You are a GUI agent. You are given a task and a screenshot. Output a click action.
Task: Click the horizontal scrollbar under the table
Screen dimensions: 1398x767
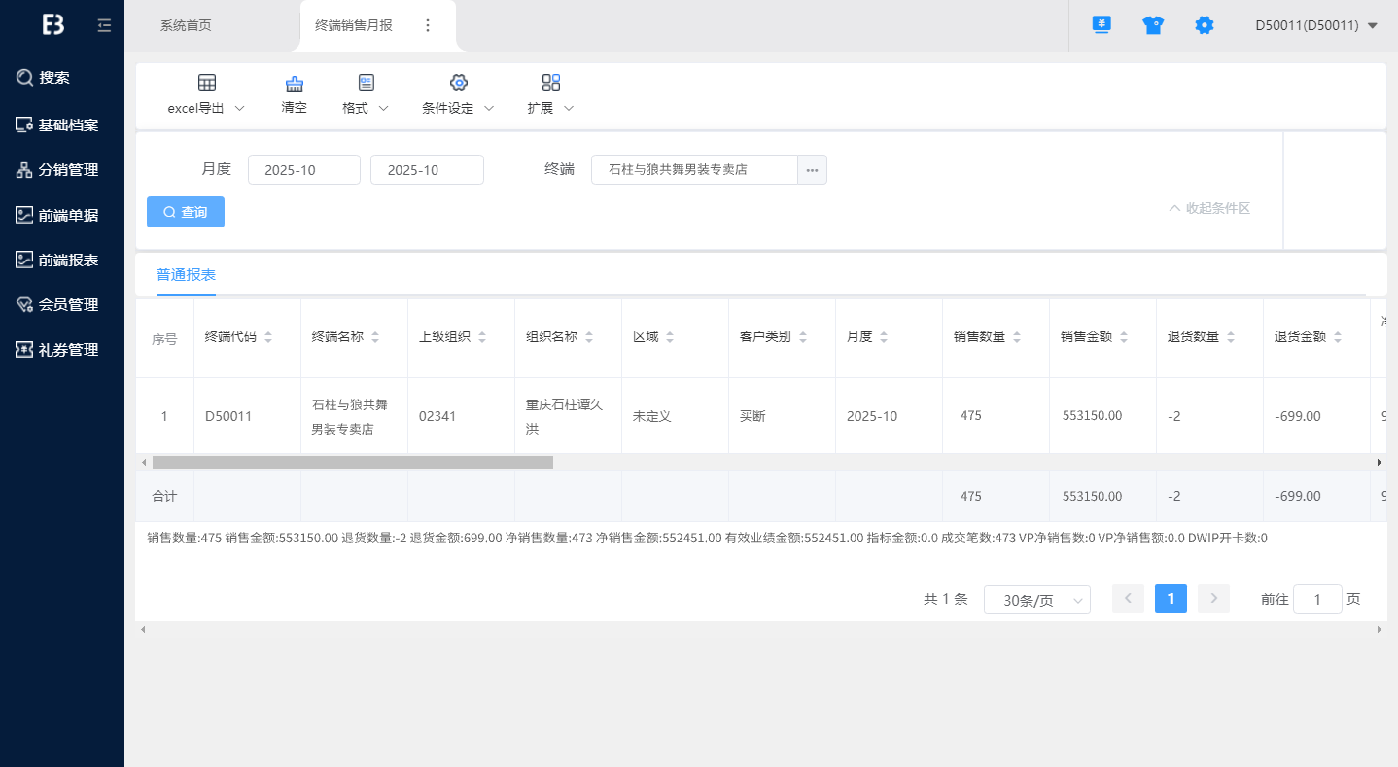tap(352, 463)
